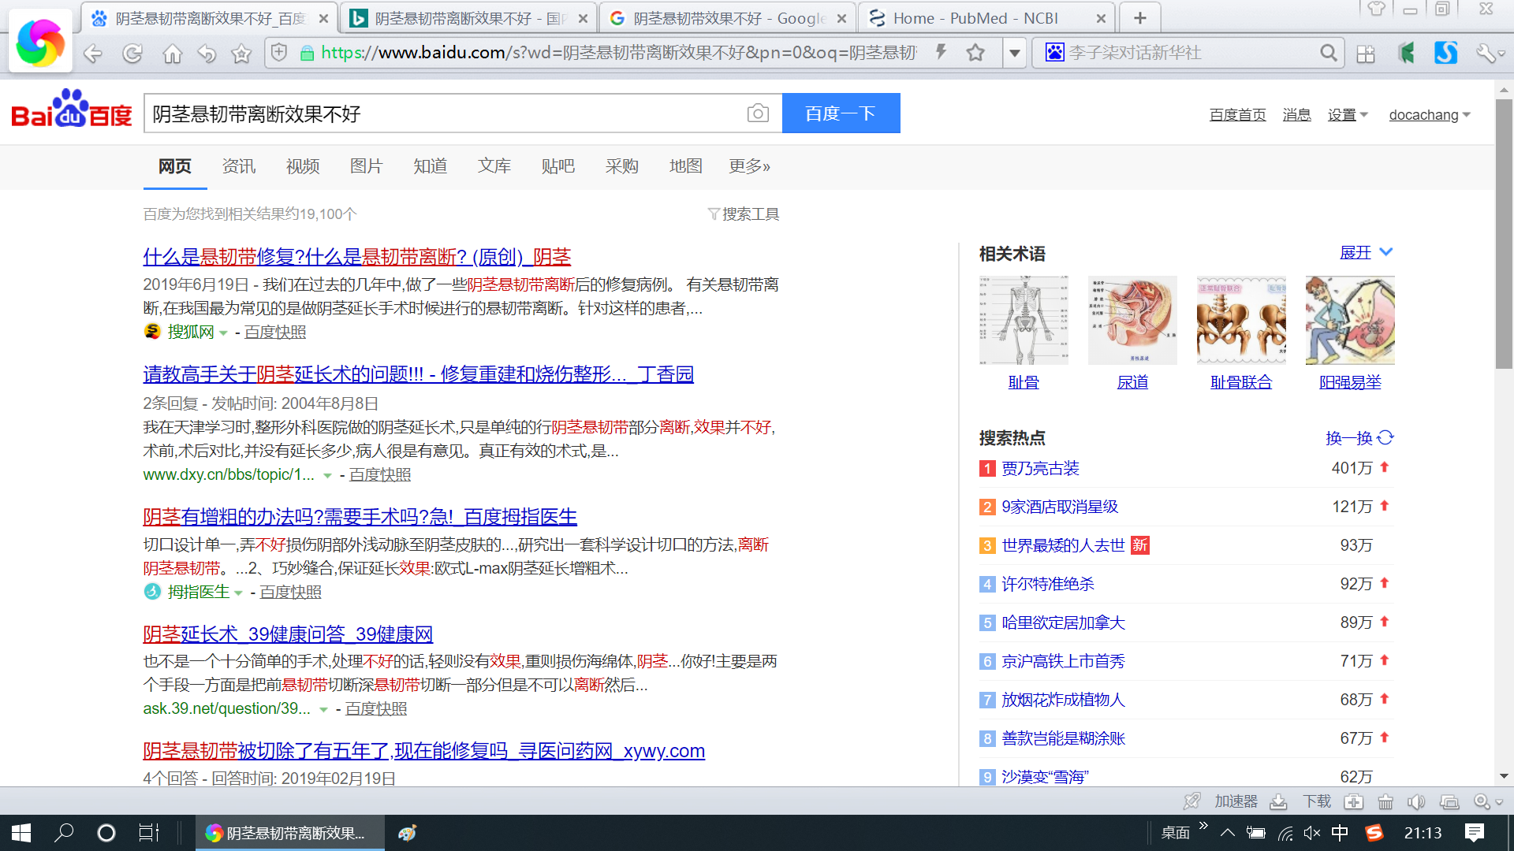The width and height of the screenshot is (1514, 851).
Task: Go to the browser home page icon
Action: point(172,54)
